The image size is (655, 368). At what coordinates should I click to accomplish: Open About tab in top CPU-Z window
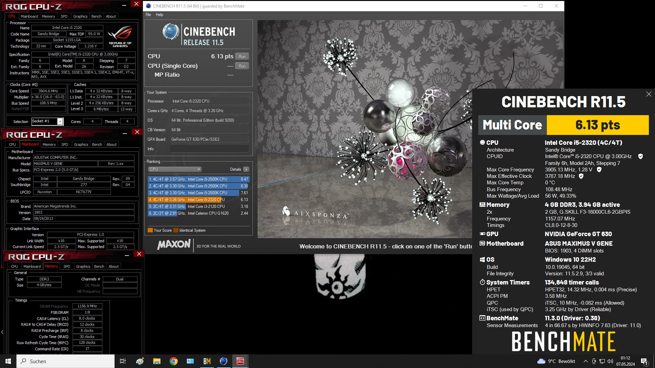(111, 16)
